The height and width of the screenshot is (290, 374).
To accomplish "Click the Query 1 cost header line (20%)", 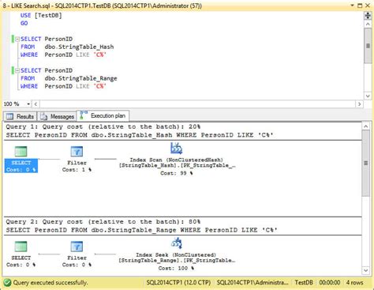I will click(103, 126).
